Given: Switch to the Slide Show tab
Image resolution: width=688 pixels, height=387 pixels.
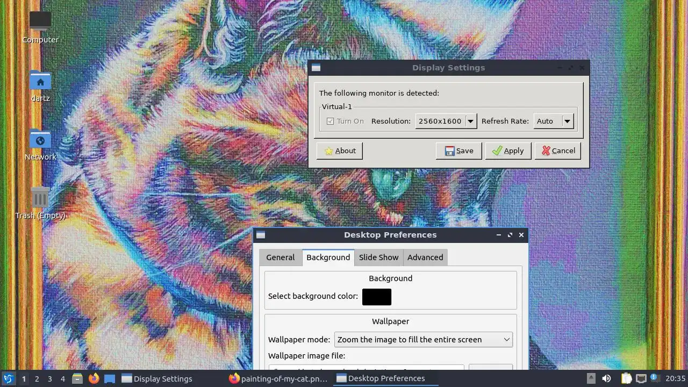Looking at the screenshot, I should coord(378,257).
